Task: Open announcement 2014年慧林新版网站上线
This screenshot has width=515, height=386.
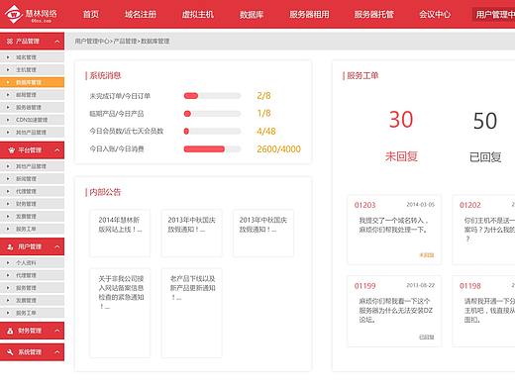Action: coord(120,233)
